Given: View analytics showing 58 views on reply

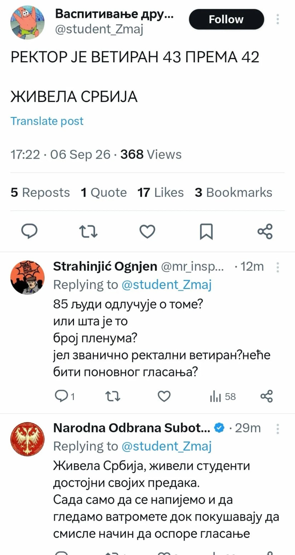Looking at the screenshot, I should [x=222, y=397].
